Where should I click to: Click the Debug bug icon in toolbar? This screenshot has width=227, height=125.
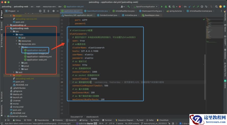165,7
